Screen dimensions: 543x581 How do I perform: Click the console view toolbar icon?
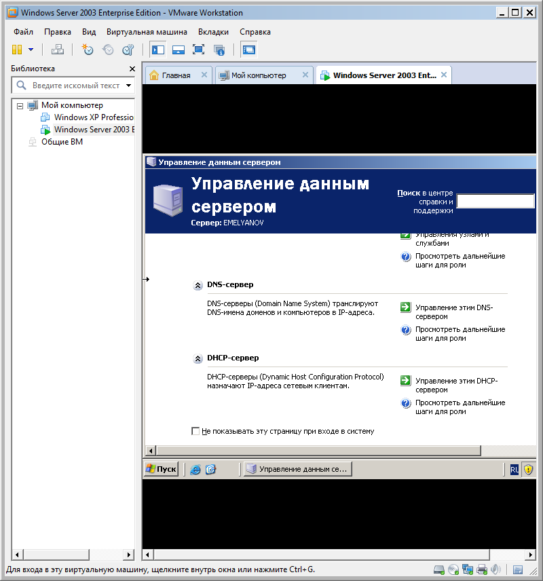tap(249, 50)
